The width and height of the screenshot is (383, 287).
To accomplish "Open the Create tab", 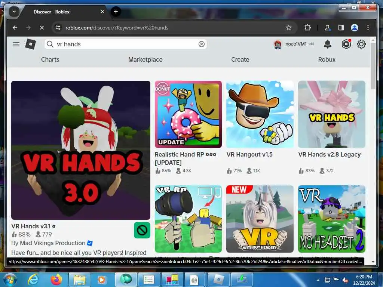I will point(240,59).
